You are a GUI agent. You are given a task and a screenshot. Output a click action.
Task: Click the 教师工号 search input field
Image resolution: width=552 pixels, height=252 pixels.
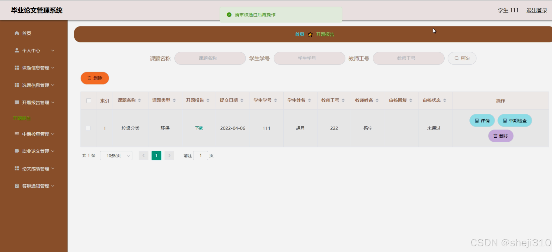[408, 58]
